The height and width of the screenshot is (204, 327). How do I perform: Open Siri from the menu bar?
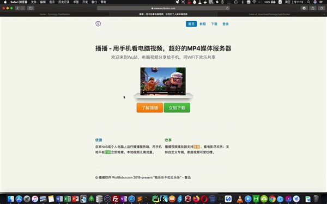click(315, 2)
